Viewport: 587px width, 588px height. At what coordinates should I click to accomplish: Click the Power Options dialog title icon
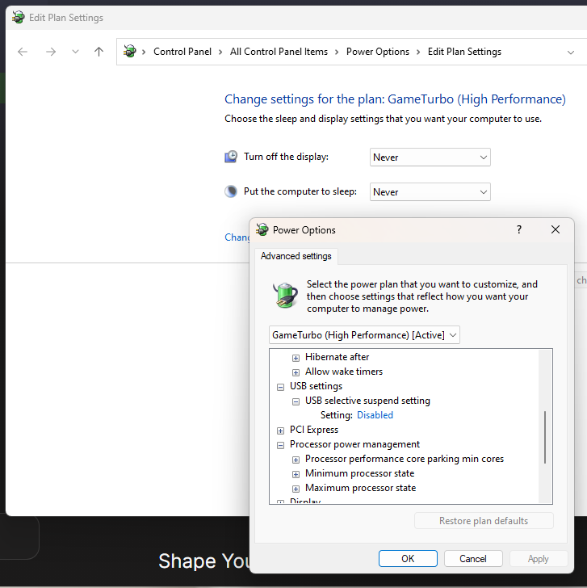(x=262, y=229)
